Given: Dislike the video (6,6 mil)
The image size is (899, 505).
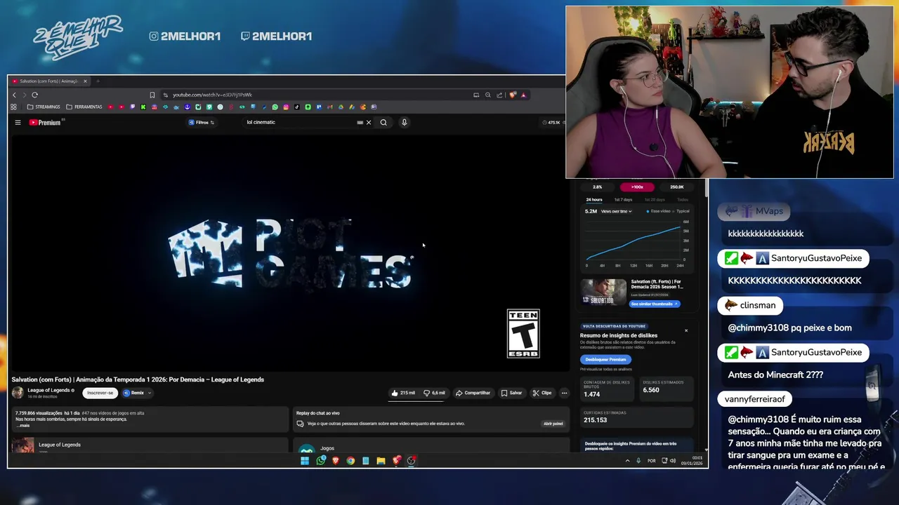Looking at the screenshot, I should pos(434,393).
